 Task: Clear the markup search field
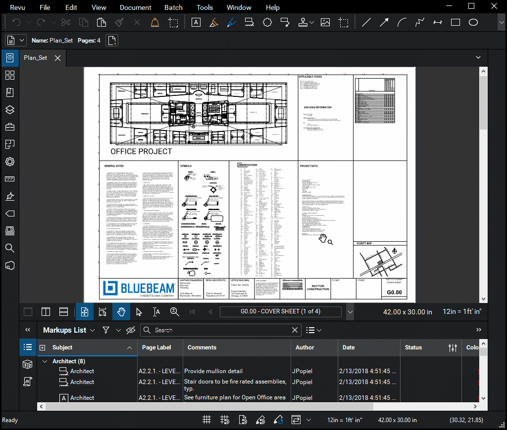295,330
